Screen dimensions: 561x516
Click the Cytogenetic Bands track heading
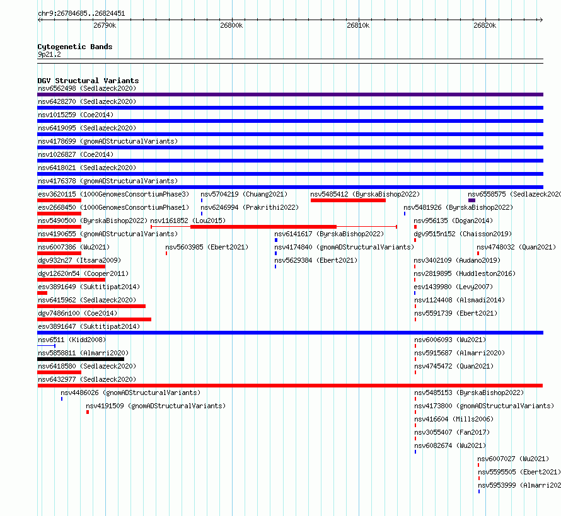pos(75,47)
